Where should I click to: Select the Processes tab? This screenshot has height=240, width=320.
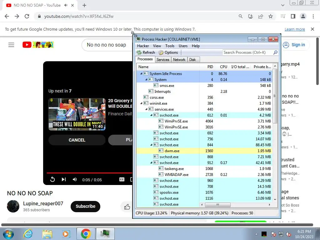[x=145, y=59]
